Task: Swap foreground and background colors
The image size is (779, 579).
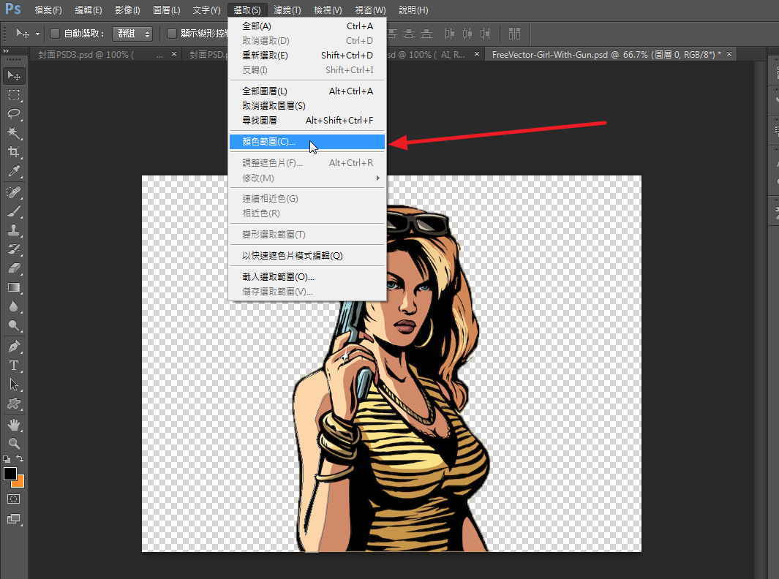Action: (x=19, y=458)
